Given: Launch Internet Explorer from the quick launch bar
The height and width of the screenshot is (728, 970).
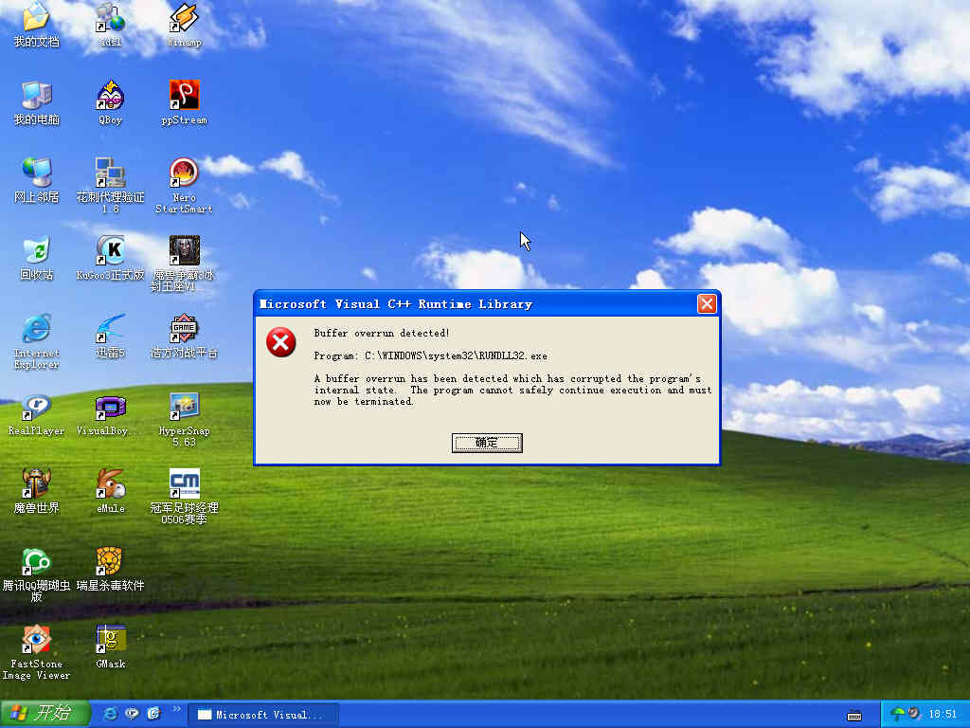Looking at the screenshot, I should (111, 714).
